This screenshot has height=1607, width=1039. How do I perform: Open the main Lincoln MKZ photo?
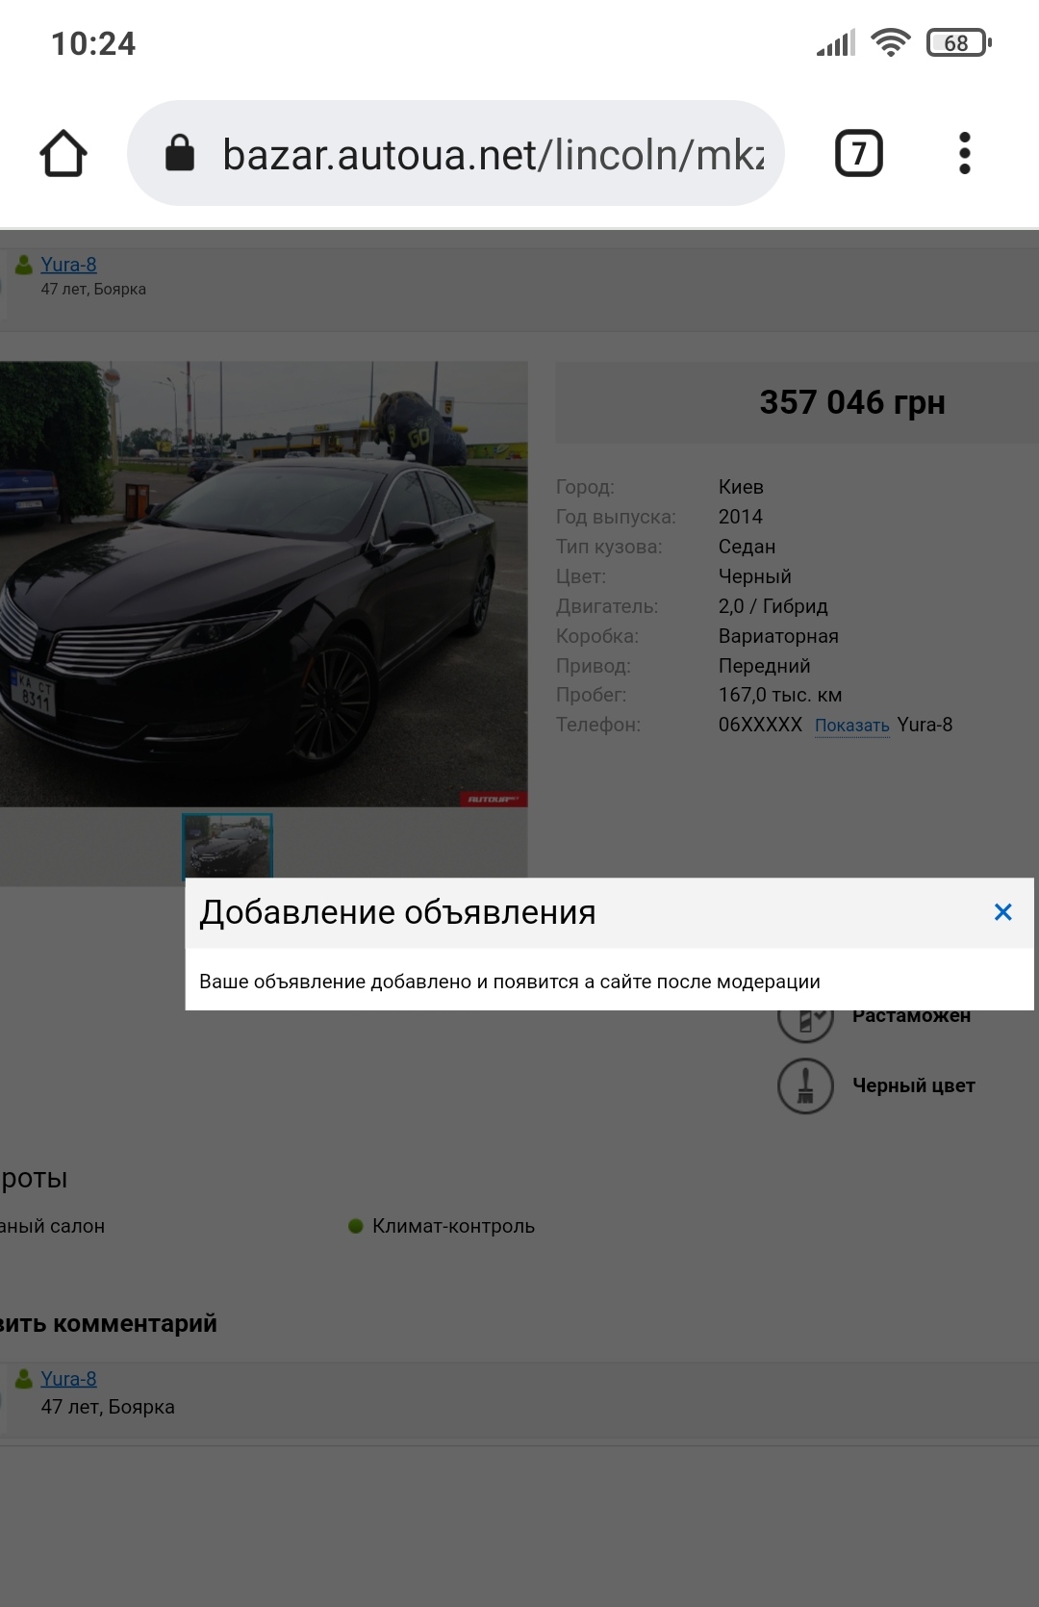[x=262, y=583]
